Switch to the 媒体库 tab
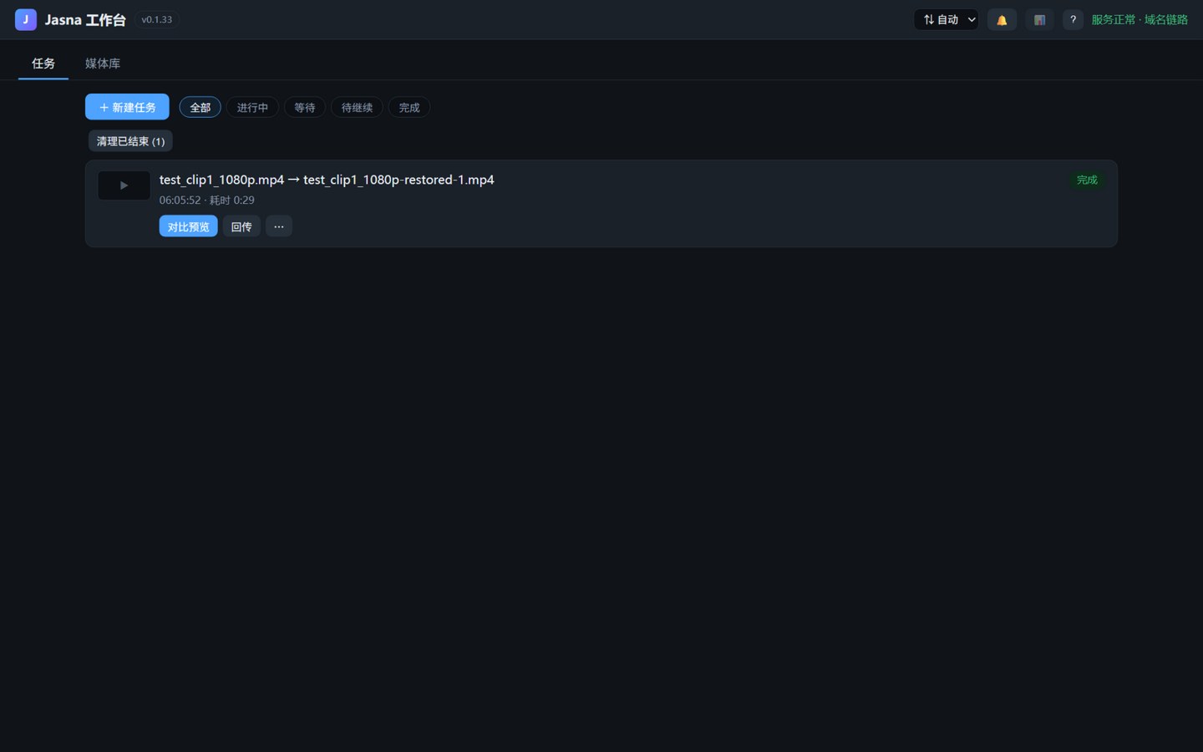 [103, 64]
